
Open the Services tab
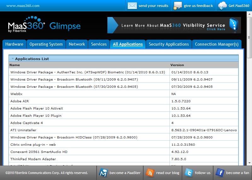pos(99,44)
